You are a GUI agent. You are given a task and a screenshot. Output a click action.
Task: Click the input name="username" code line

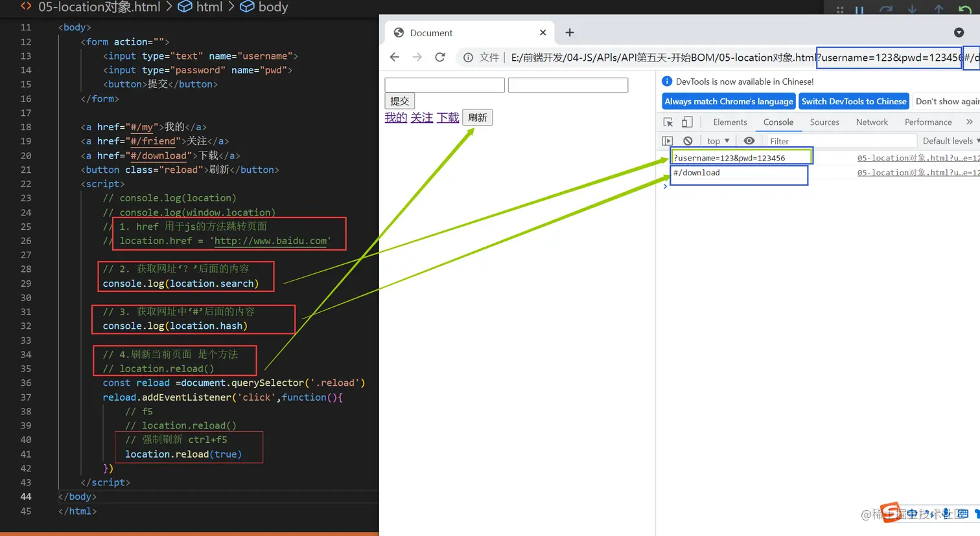pos(200,56)
